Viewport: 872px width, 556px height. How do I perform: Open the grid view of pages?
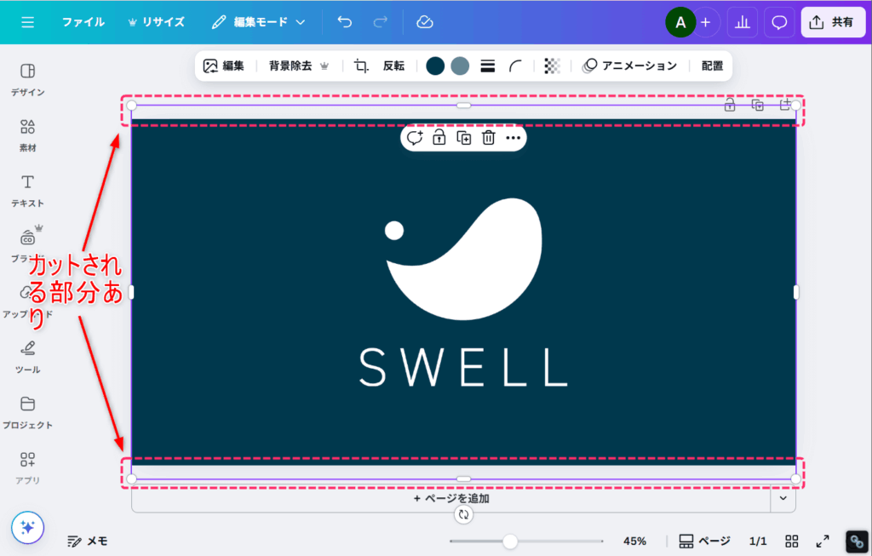coord(792,541)
